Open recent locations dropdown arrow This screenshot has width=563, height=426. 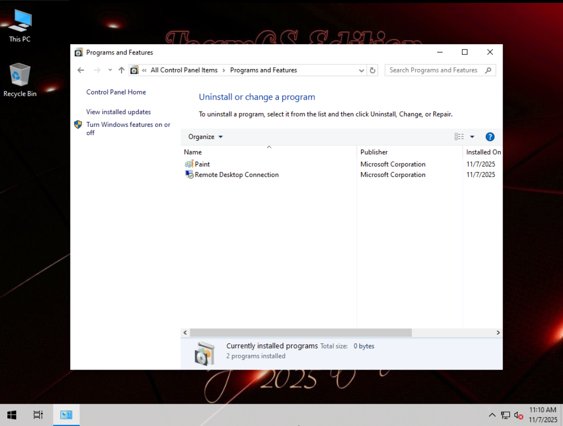pos(110,71)
